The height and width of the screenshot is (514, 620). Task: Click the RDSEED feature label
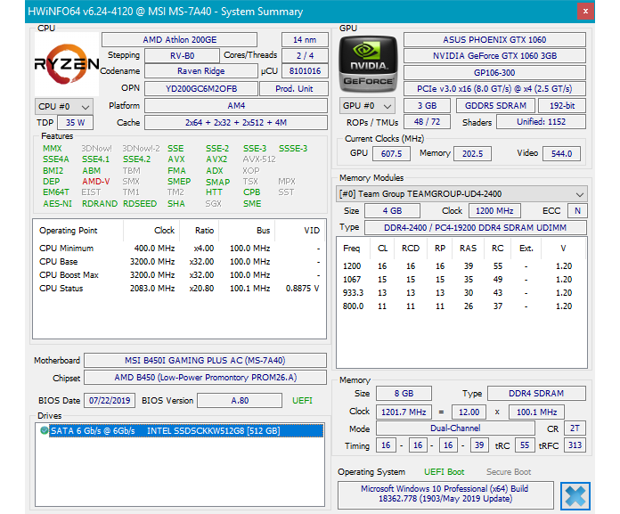coord(140,204)
